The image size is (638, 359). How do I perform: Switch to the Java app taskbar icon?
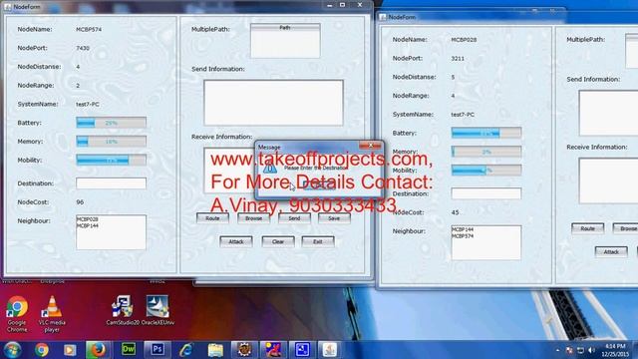(330, 350)
